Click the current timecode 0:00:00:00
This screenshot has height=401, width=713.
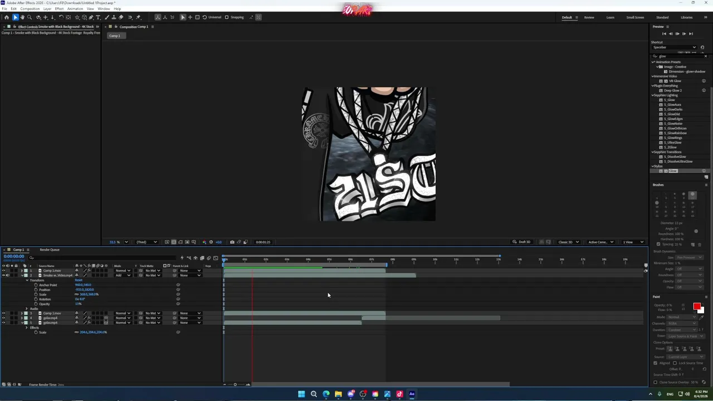tap(14, 256)
